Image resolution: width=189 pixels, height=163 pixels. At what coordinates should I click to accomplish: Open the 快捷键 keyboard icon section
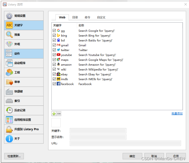pos(9,92)
